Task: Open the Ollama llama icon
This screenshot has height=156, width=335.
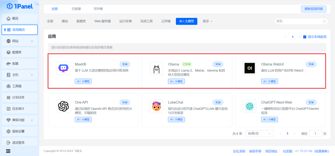Action: pyautogui.click(x=157, y=68)
